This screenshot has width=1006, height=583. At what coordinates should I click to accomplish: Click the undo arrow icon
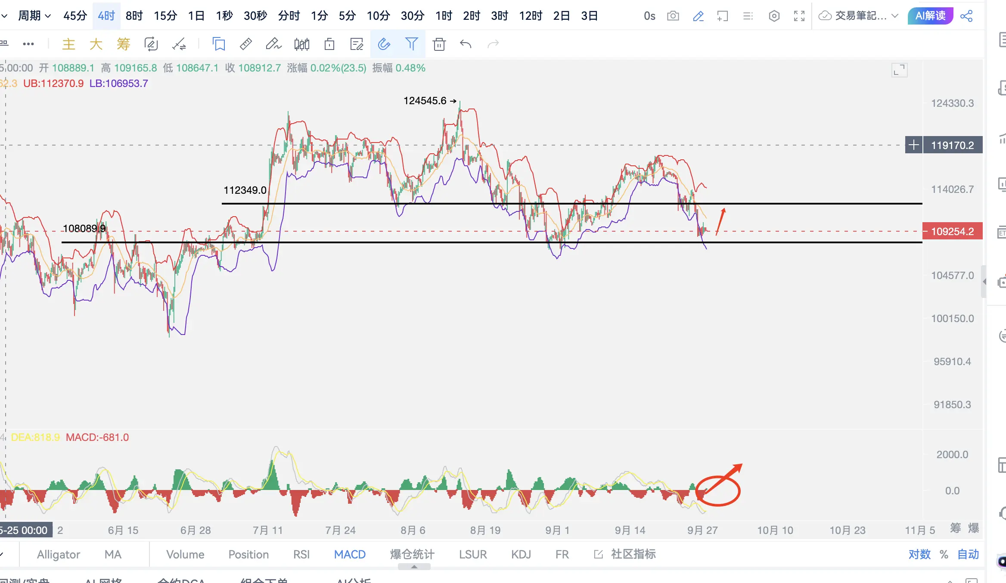466,44
